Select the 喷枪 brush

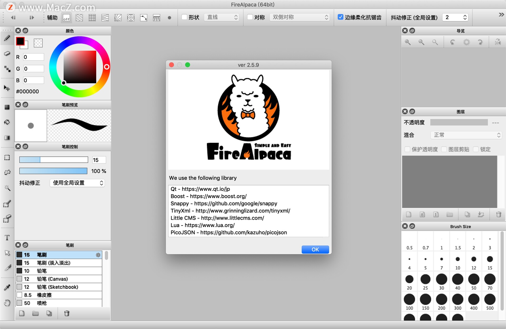(59, 303)
